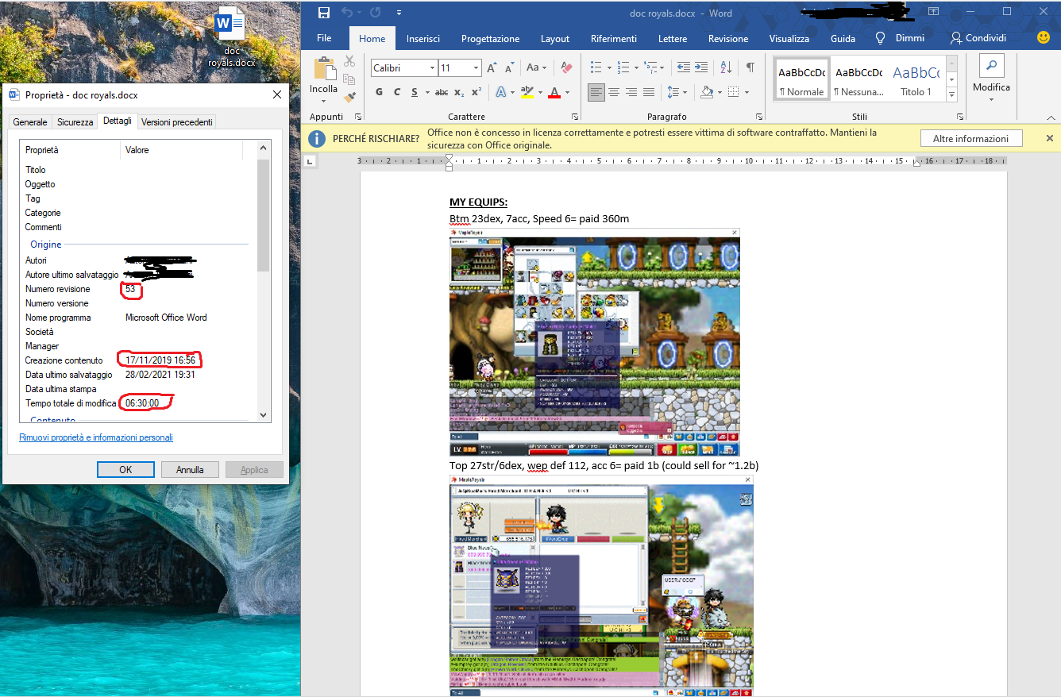Image resolution: width=1061 pixels, height=697 pixels.
Task: Click the Sort A-Z icon
Action: click(727, 67)
